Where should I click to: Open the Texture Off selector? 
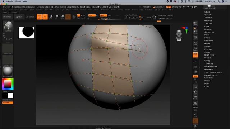click(x=8, y=61)
